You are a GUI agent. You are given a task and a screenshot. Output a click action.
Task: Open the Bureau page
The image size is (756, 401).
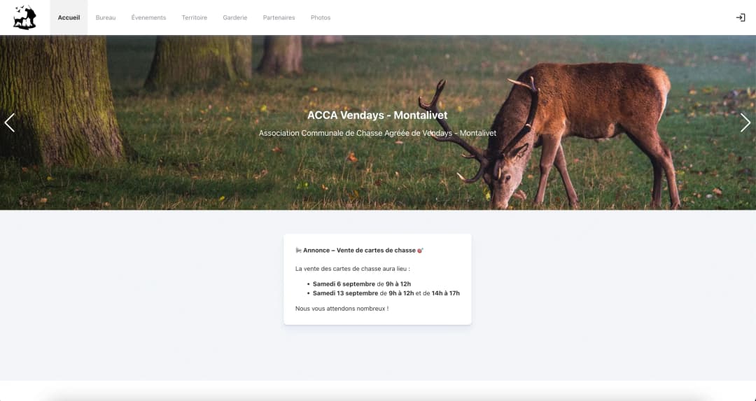[106, 17]
